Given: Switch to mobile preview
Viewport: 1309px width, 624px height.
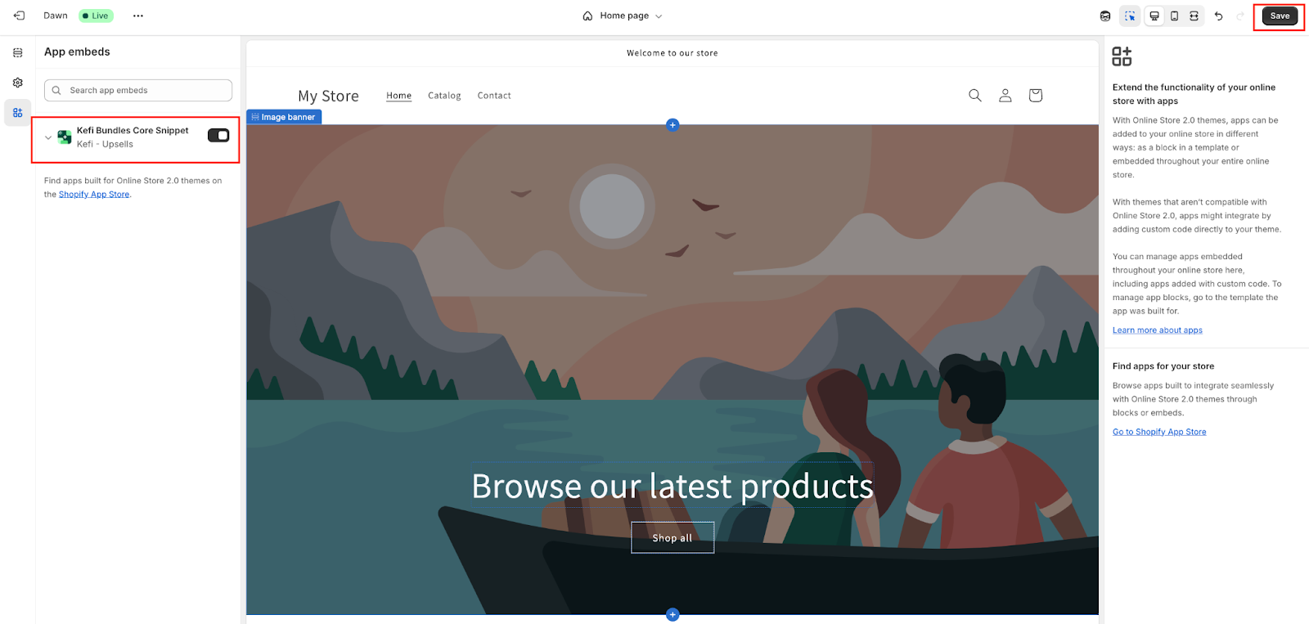Looking at the screenshot, I should click(1174, 16).
